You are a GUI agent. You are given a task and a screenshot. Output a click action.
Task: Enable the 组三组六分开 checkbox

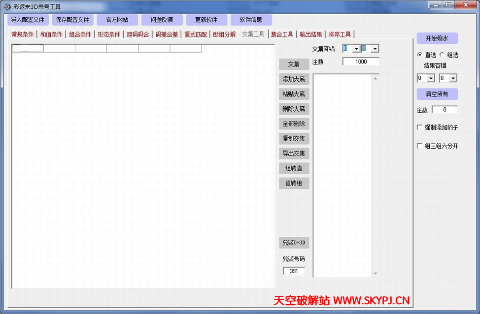[x=420, y=145]
